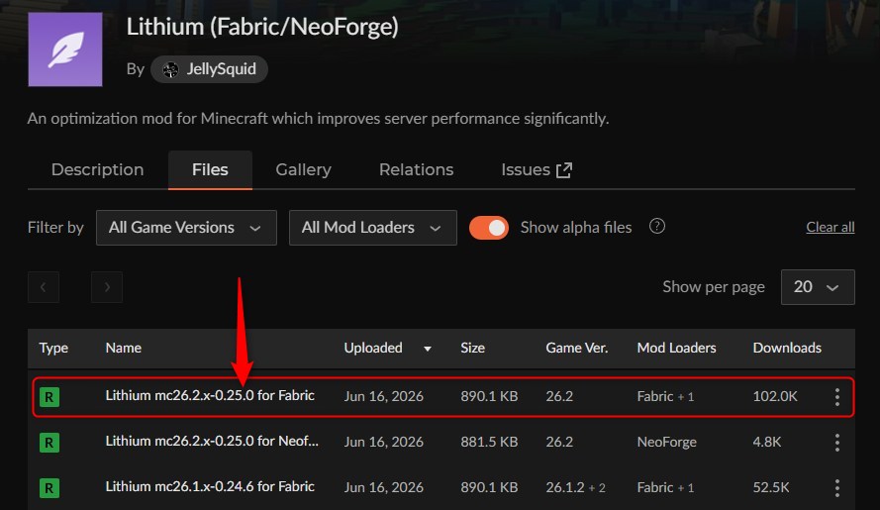Sort by Name column header
This screenshot has width=880, height=510.
124,348
